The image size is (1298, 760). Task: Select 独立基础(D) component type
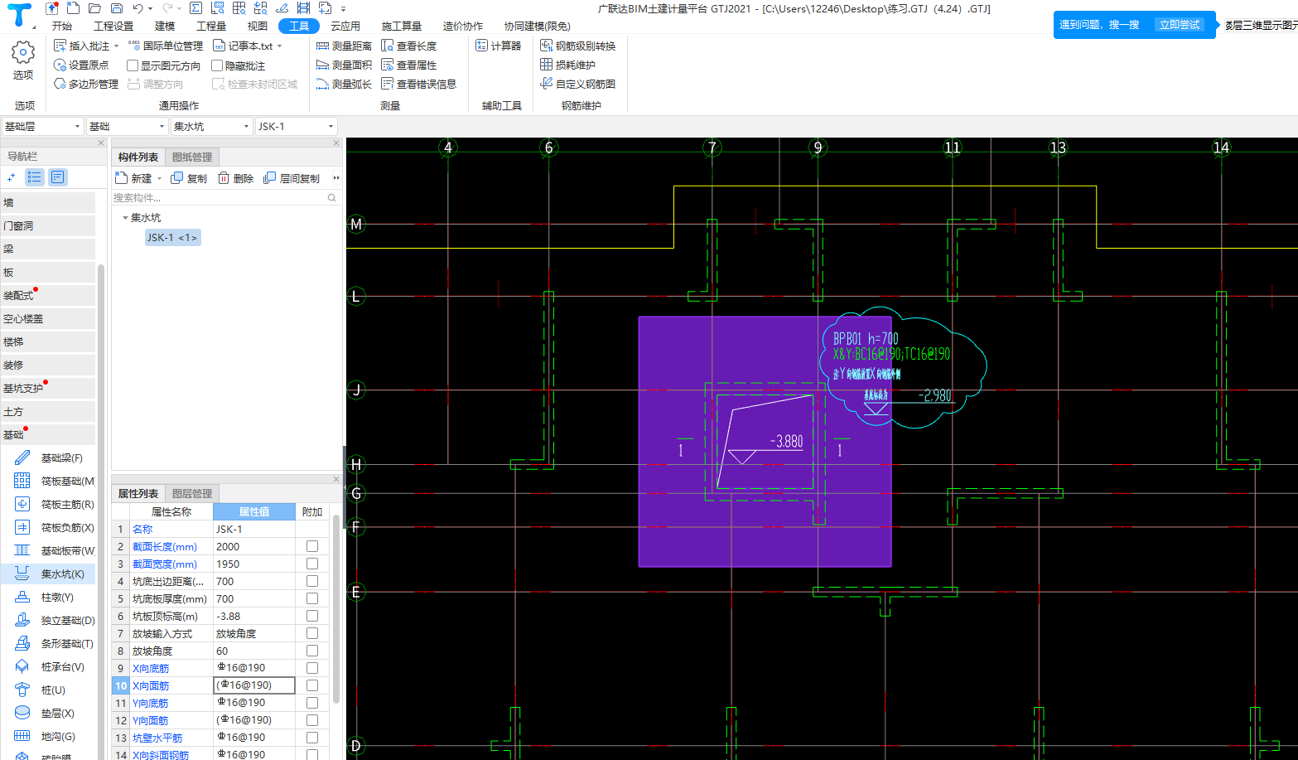tap(48, 620)
